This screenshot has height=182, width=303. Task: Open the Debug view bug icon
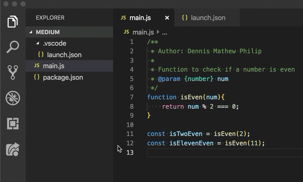click(x=13, y=98)
